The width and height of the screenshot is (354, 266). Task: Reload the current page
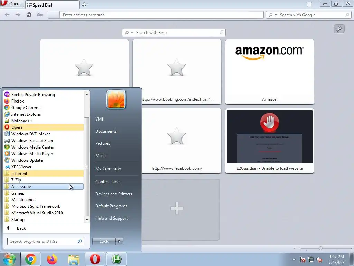(29, 15)
